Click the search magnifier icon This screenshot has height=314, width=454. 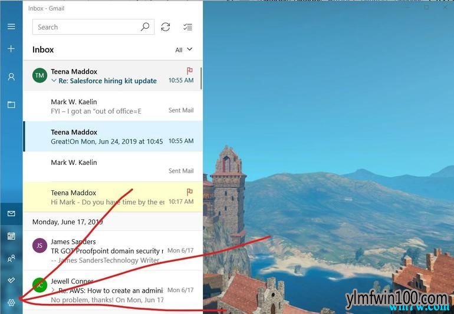(145, 27)
